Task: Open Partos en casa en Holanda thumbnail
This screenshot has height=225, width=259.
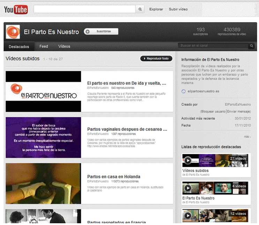Action: pos(43,183)
